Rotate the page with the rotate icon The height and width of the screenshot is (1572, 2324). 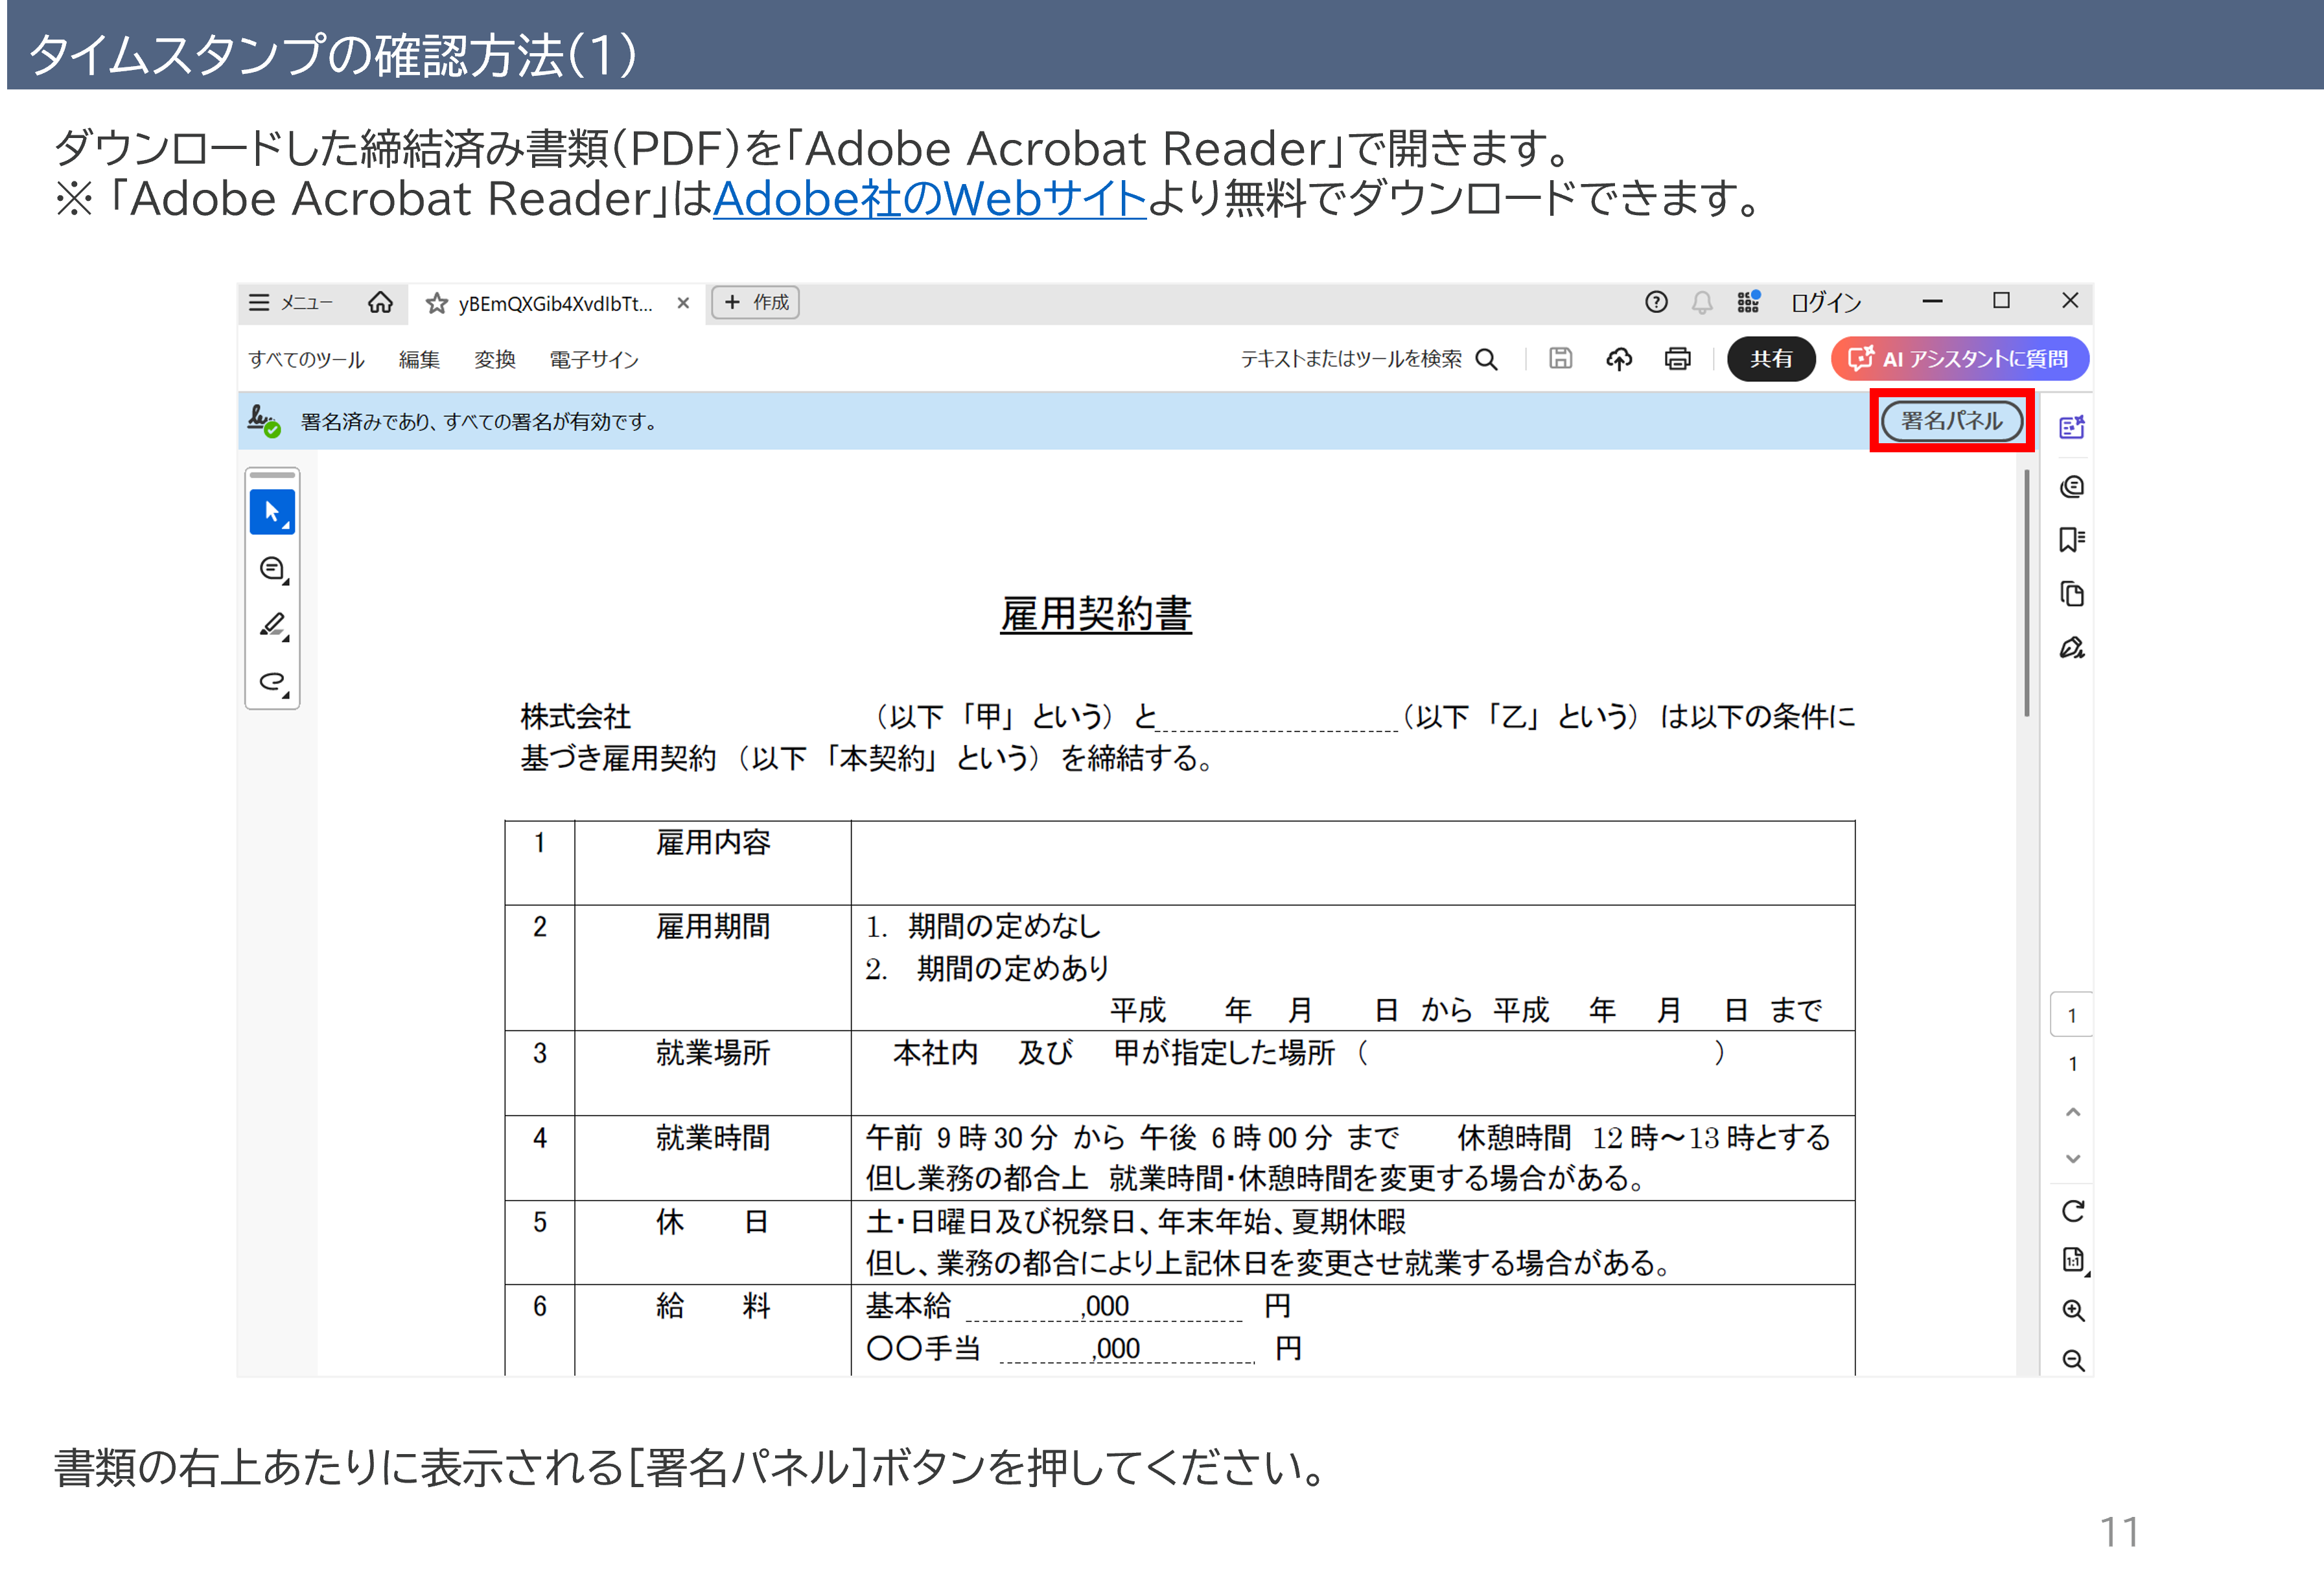click(x=2072, y=1211)
